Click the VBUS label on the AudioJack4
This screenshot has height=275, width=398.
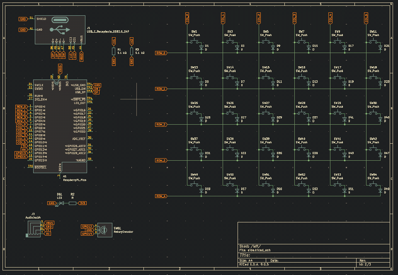[49, 223]
